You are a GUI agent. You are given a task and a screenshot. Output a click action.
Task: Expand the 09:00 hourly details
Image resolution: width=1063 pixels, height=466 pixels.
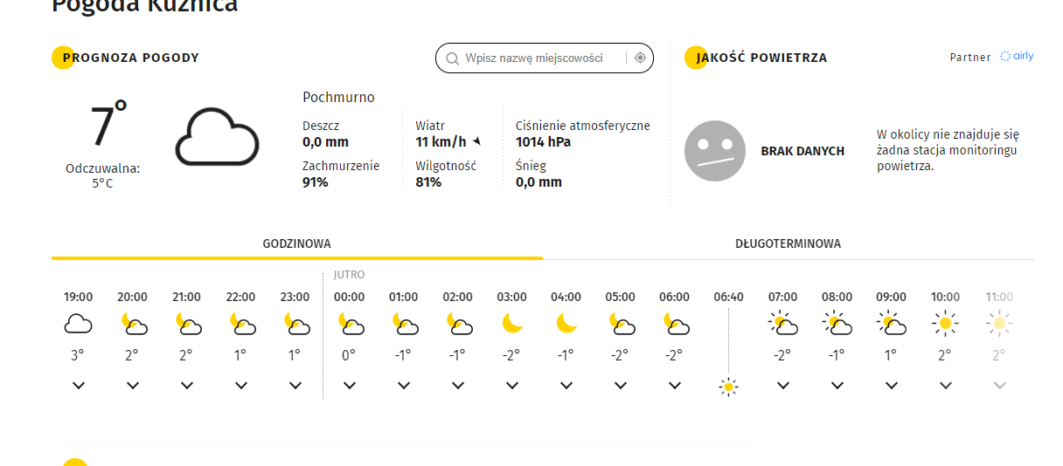click(x=892, y=386)
